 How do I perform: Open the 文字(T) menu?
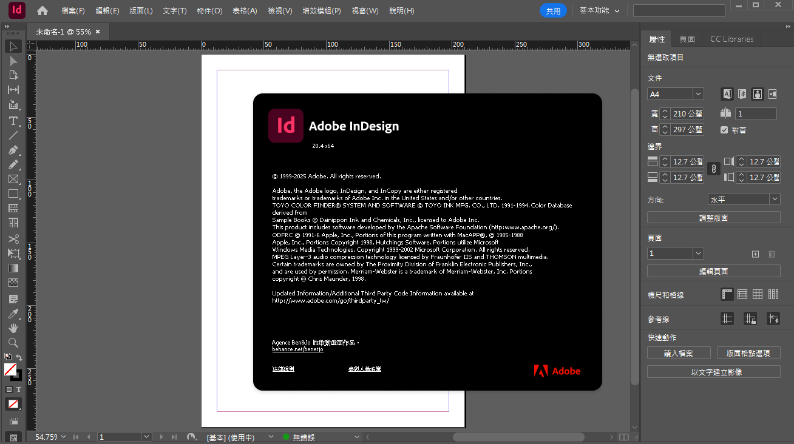(175, 11)
